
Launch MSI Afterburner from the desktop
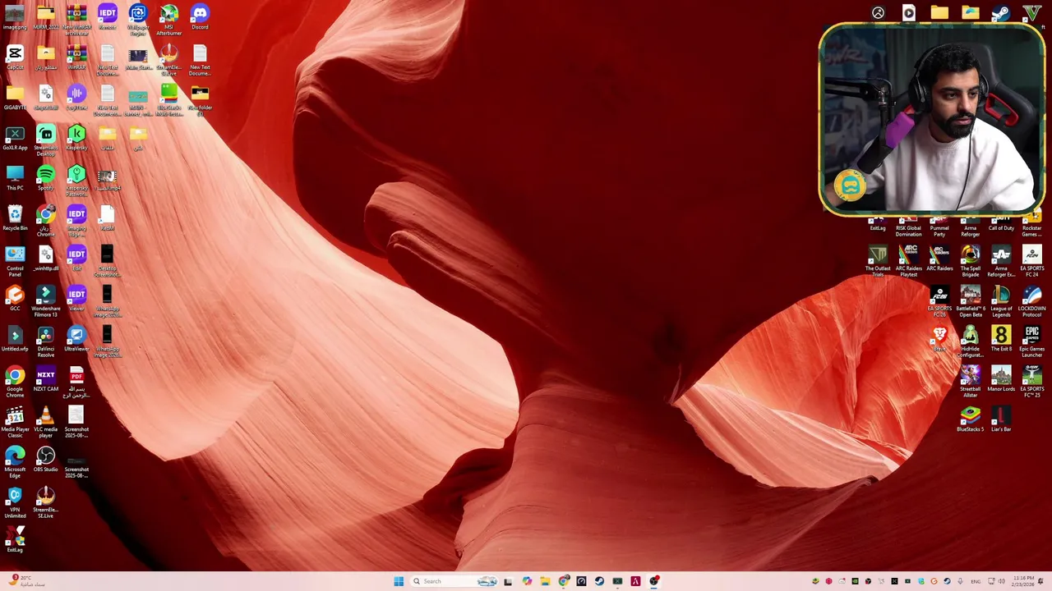(x=168, y=20)
